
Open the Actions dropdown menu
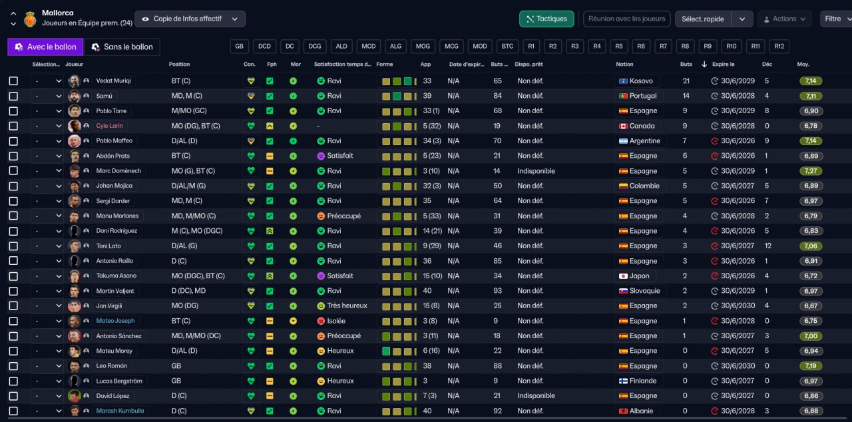(784, 19)
